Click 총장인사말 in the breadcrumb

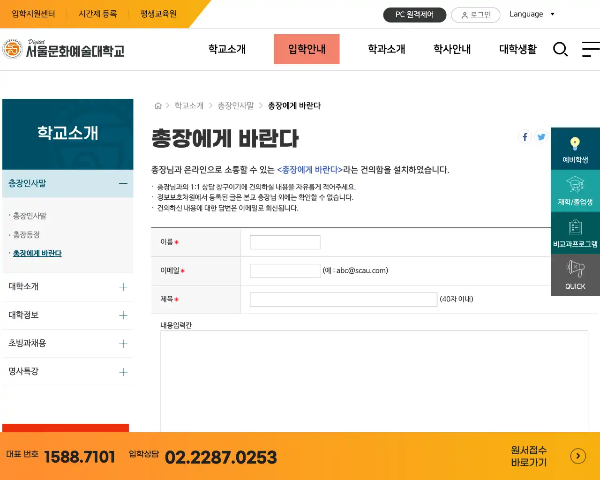236,106
